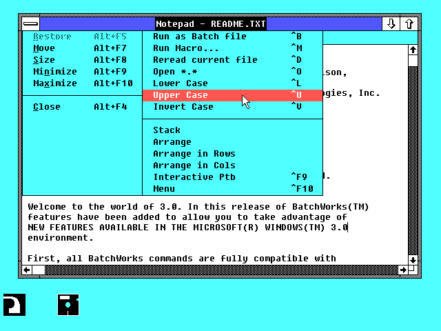Click the partially visible 'Inc.' text

point(369,93)
